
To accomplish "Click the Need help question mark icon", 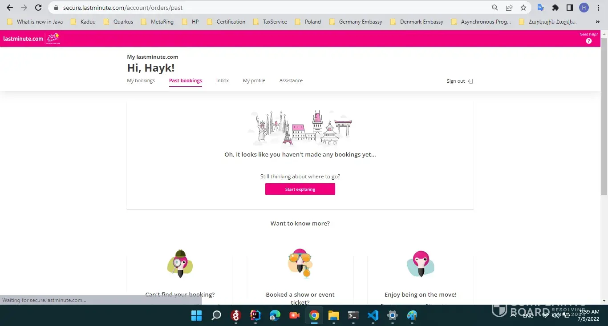I will [x=588, y=41].
